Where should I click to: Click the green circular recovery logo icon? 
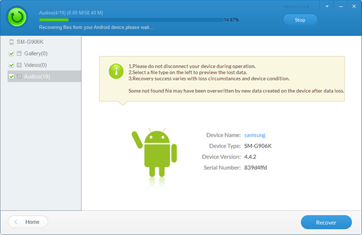coord(17,17)
